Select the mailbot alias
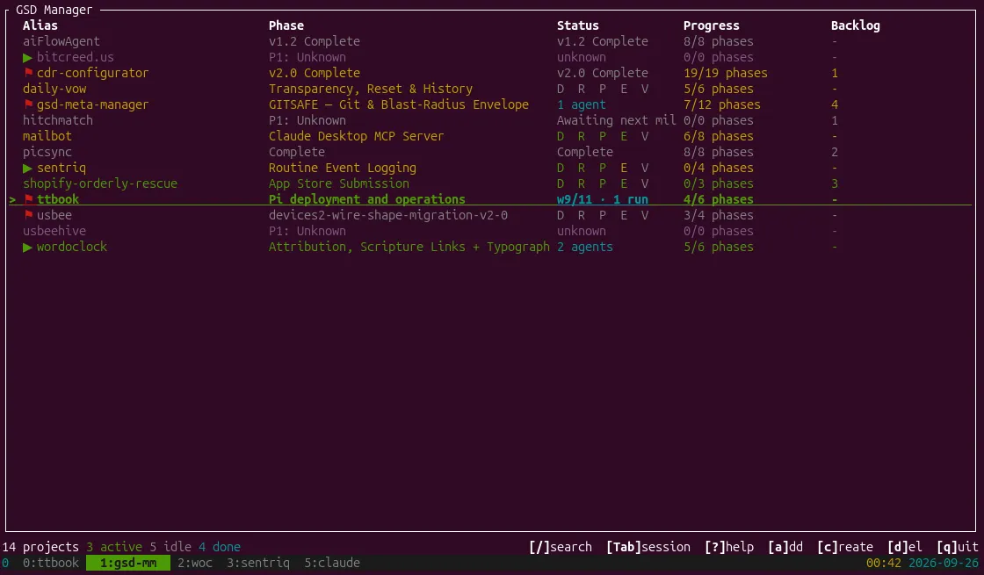984x575 pixels. [x=47, y=136]
